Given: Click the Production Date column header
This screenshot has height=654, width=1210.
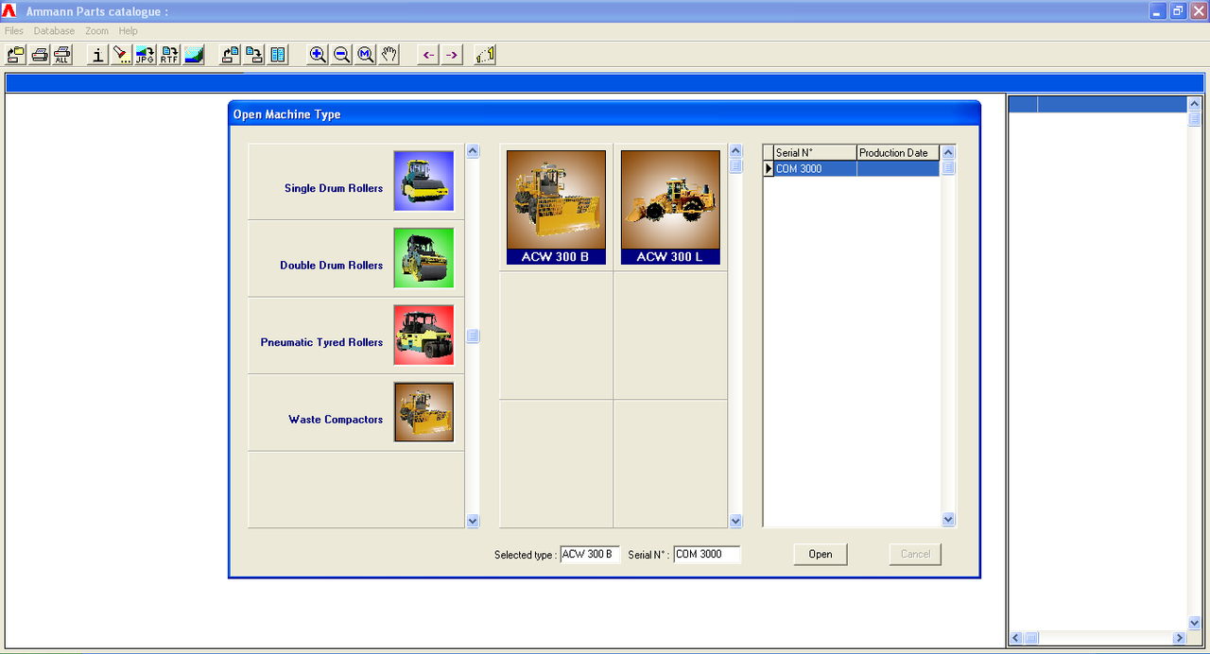Looking at the screenshot, I should pos(898,153).
